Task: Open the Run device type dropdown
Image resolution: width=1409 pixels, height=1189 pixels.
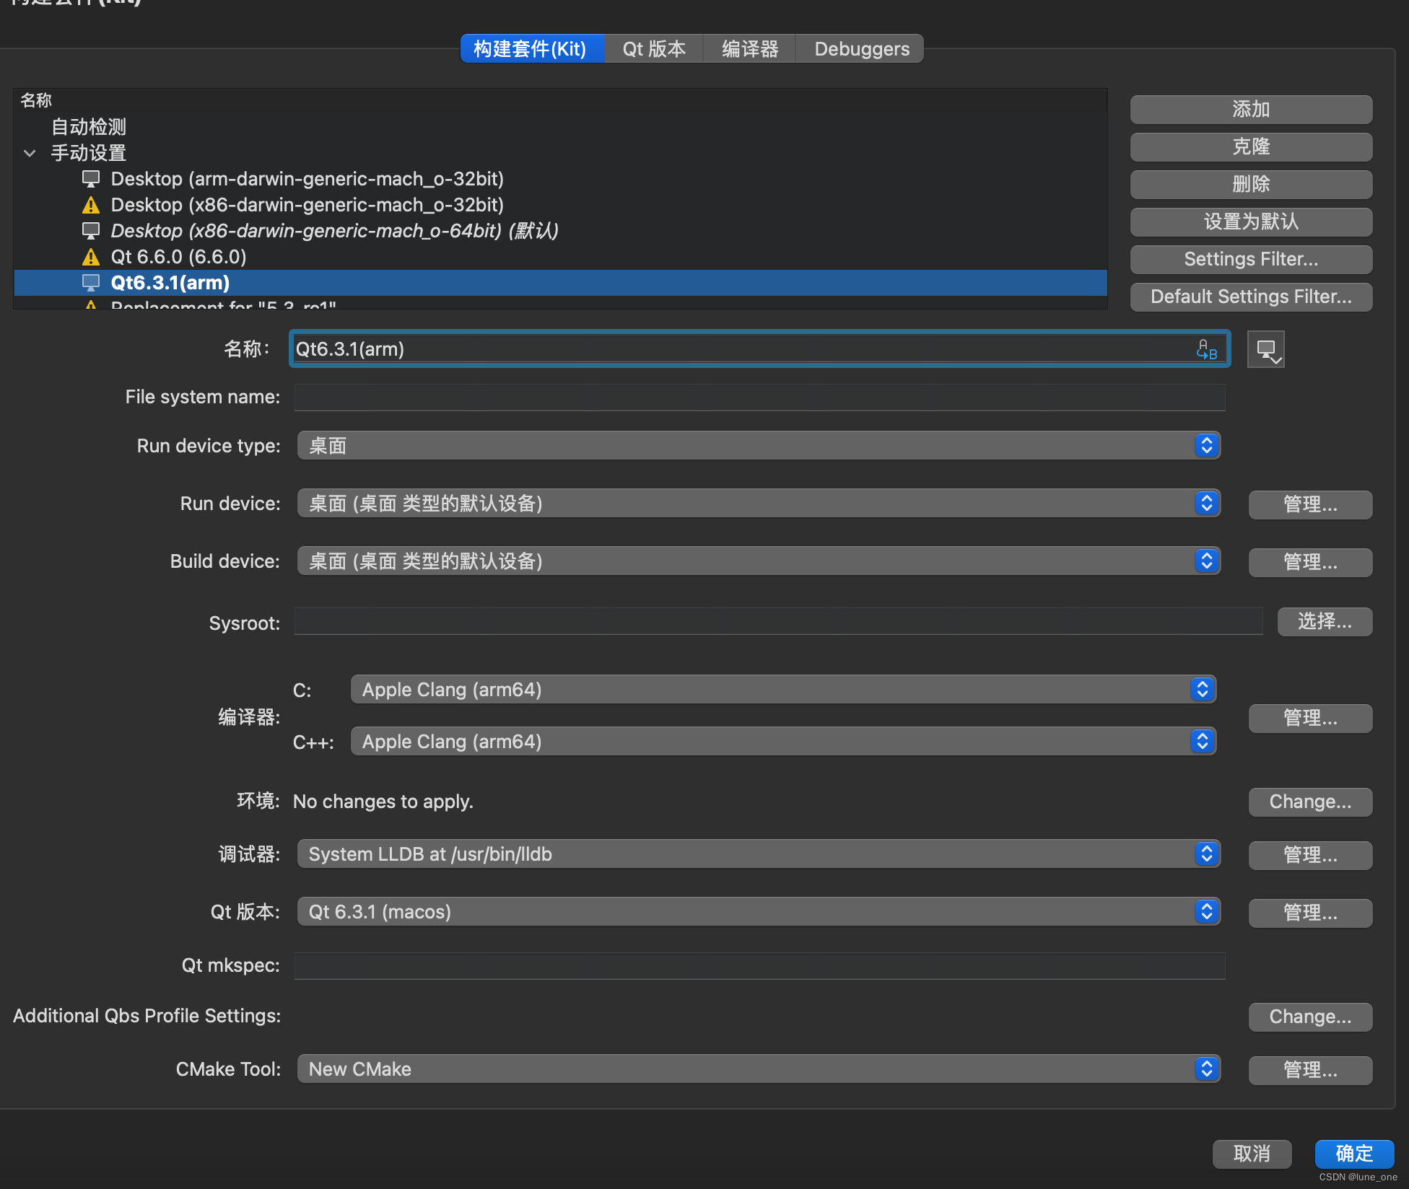Action: click(x=1205, y=445)
